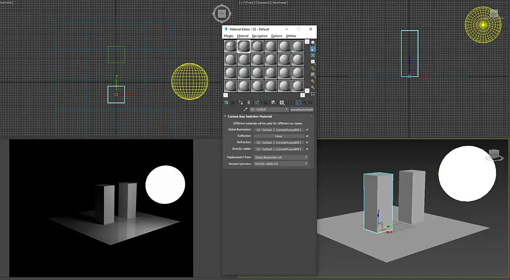Select the first material sample sphere
Screen dimensions: 510x280
(x=231, y=46)
